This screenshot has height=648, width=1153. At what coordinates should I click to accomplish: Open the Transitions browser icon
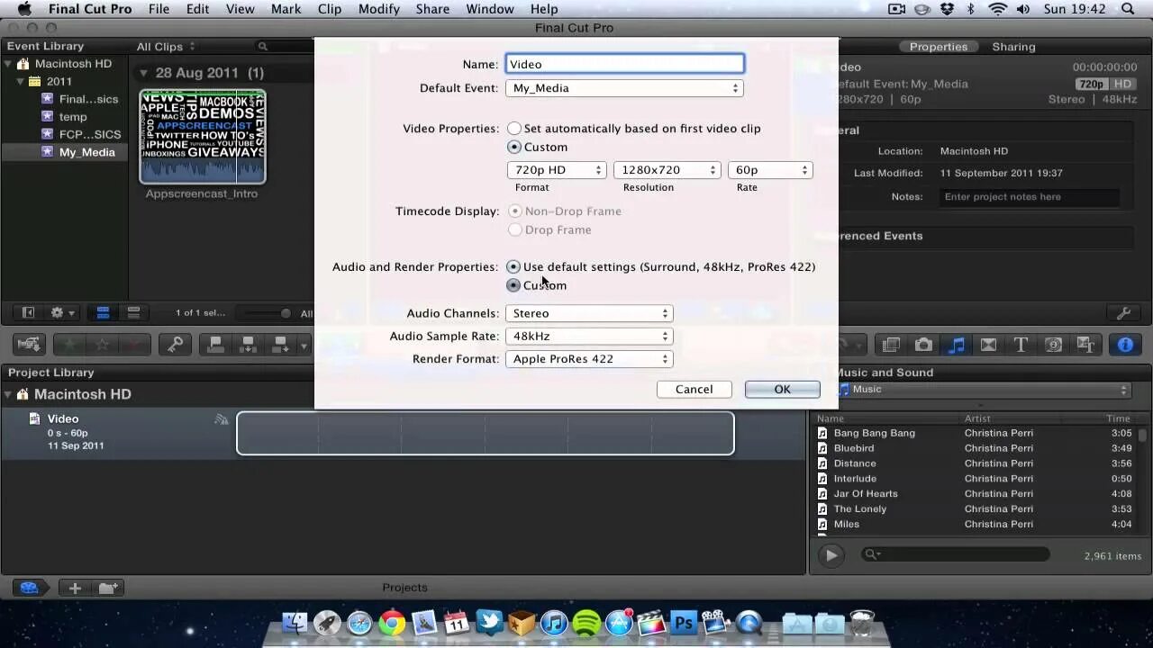(x=988, y=345)
